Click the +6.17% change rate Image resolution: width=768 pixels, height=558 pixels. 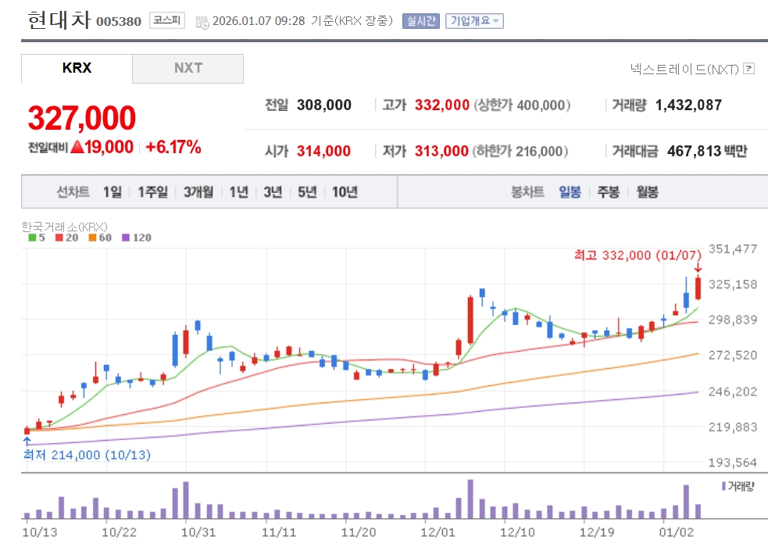tap(173, 147)
